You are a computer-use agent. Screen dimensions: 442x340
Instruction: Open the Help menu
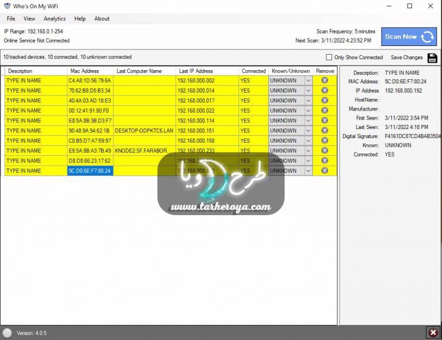pyautogui.click(x=80, y=18)
